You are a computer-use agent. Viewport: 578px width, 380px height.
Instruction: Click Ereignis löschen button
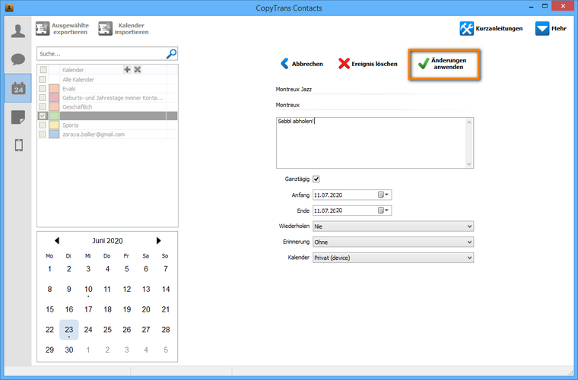pyautogui.click(x=368, y=64)
